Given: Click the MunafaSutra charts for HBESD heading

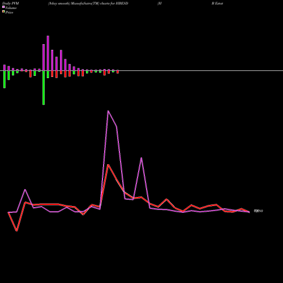Looking at the screenshot, I should (x=88, y=3).
